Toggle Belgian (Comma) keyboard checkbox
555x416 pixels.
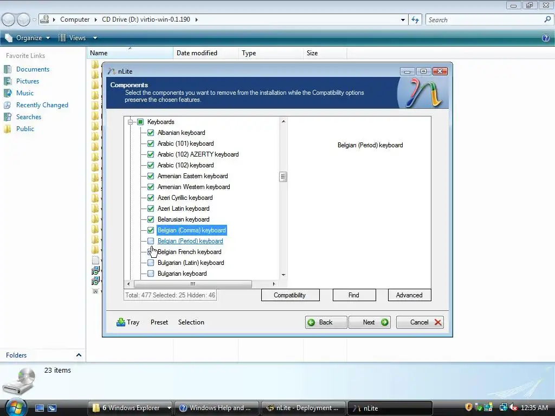click(x=151, y=230)
